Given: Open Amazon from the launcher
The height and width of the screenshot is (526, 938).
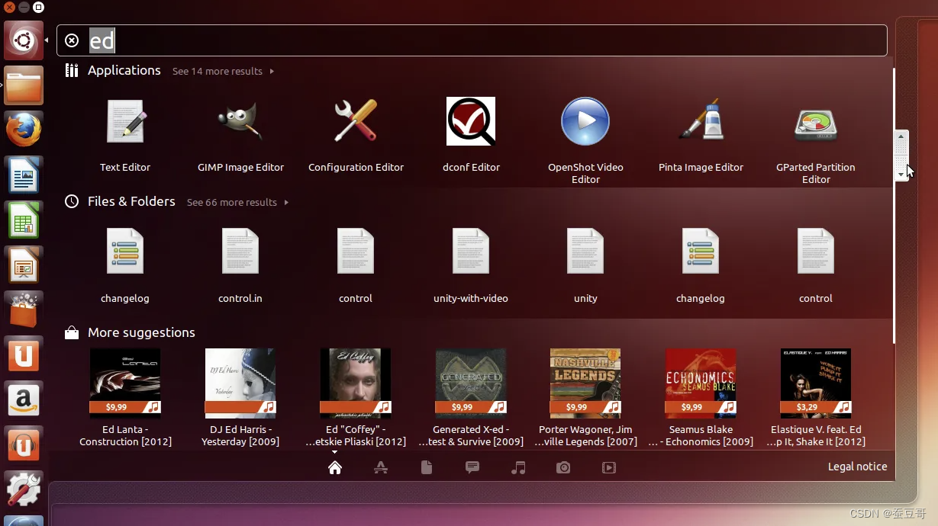Looking at the screenshot, I should [24, 400].
